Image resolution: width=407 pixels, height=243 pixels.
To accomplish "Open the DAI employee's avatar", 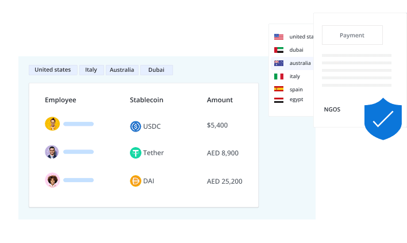I will coord(52,180).
